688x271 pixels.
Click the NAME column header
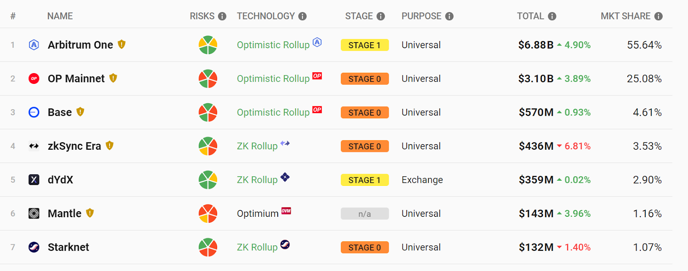(60, 16)
